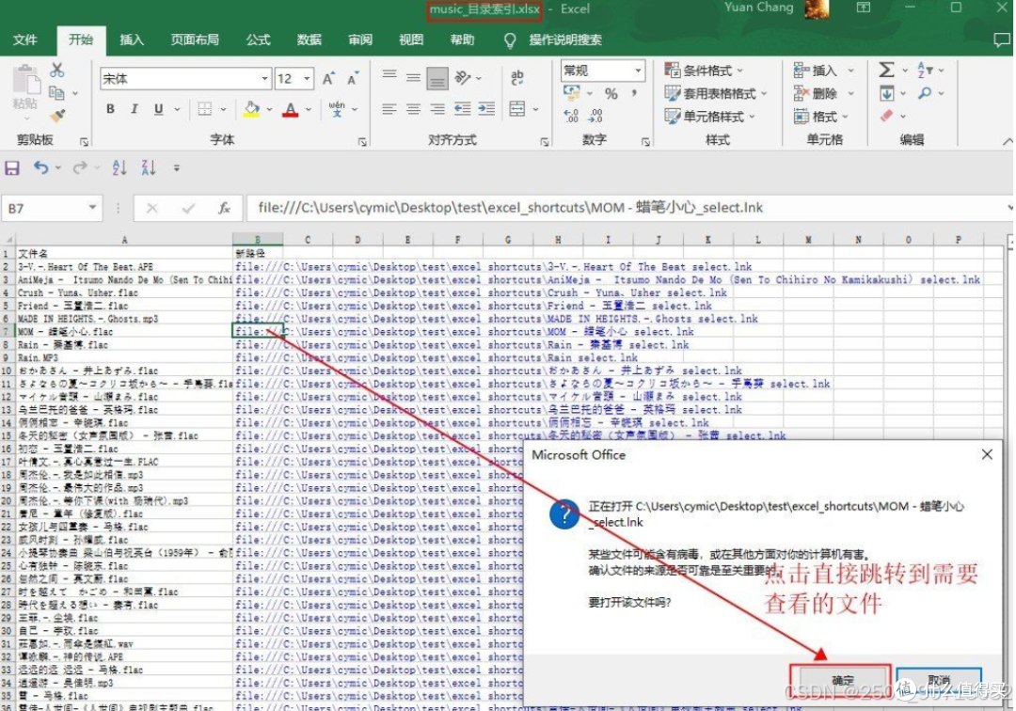Screen dimensions: 1016x711
Task: Open the wén phonetic guide tool
Action: (x=337, y=109)
